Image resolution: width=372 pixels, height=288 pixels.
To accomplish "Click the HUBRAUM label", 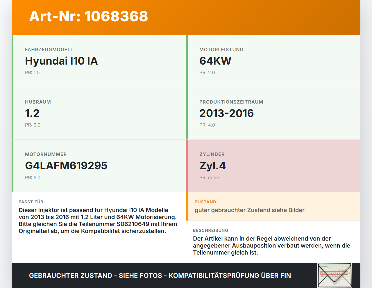I will coord(38,102).
